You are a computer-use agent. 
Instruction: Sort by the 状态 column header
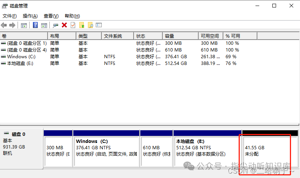pos(148,36)
